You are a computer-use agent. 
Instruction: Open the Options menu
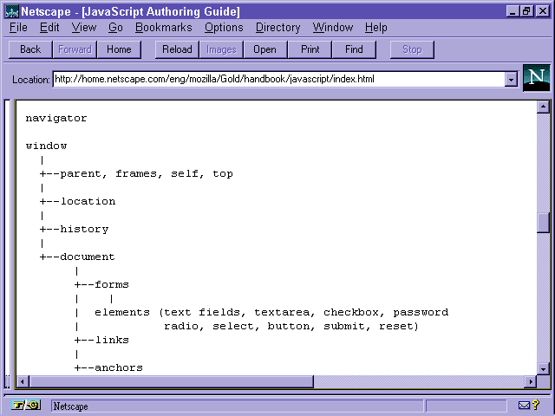coord(224,27)
